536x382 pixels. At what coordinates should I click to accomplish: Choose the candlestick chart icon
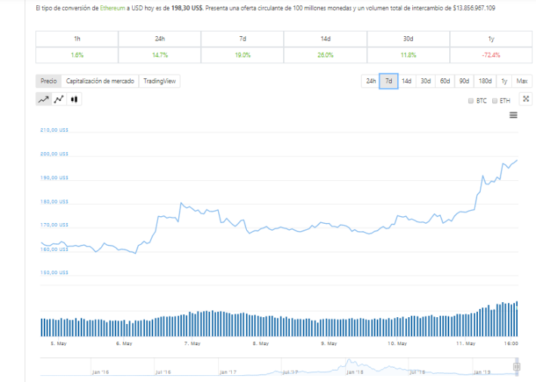74,99
